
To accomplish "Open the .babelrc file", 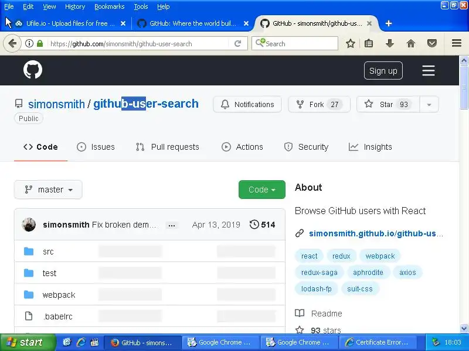I will (57, 316).
